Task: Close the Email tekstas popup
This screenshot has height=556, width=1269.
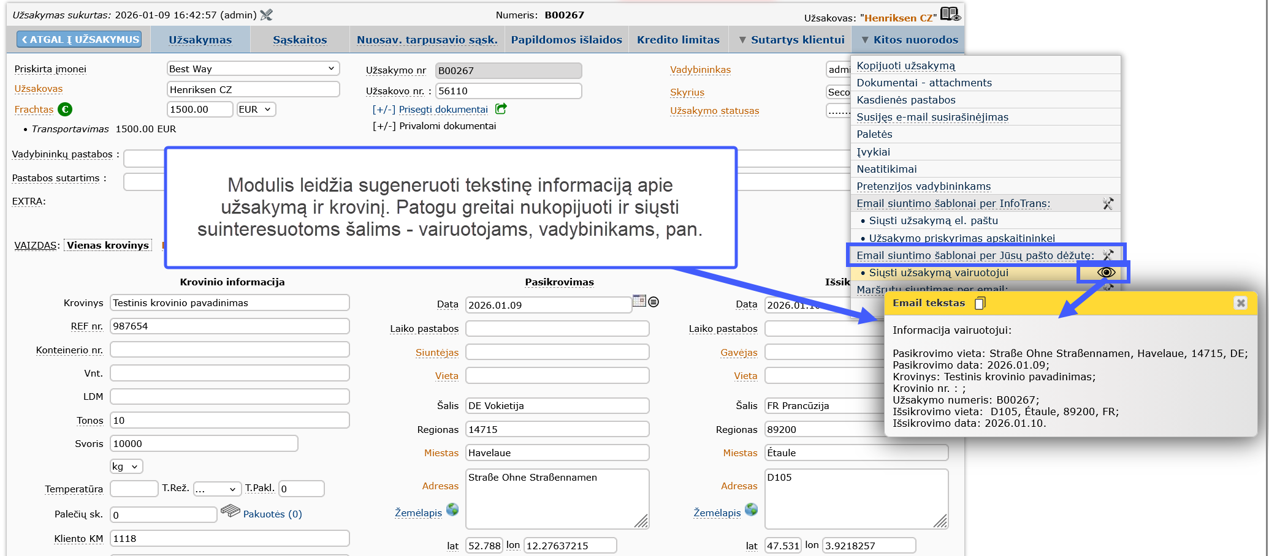Action: coord(1241,303)
